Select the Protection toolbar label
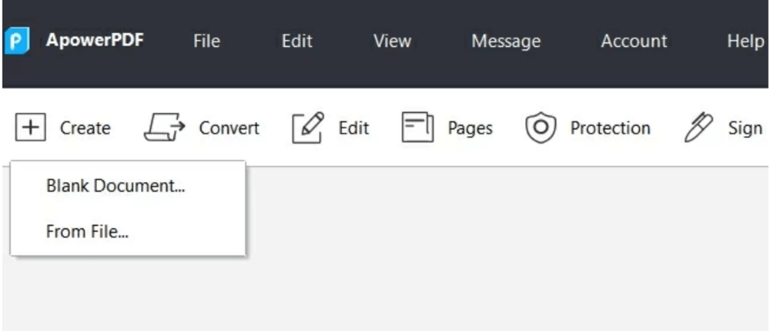This screenshot has height=331, width=770. (x=610, y=128)
